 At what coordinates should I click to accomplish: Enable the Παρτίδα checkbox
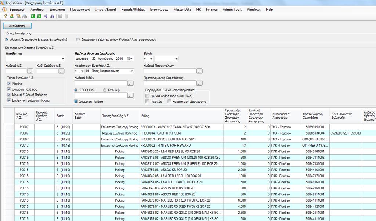tap(147, 102)
